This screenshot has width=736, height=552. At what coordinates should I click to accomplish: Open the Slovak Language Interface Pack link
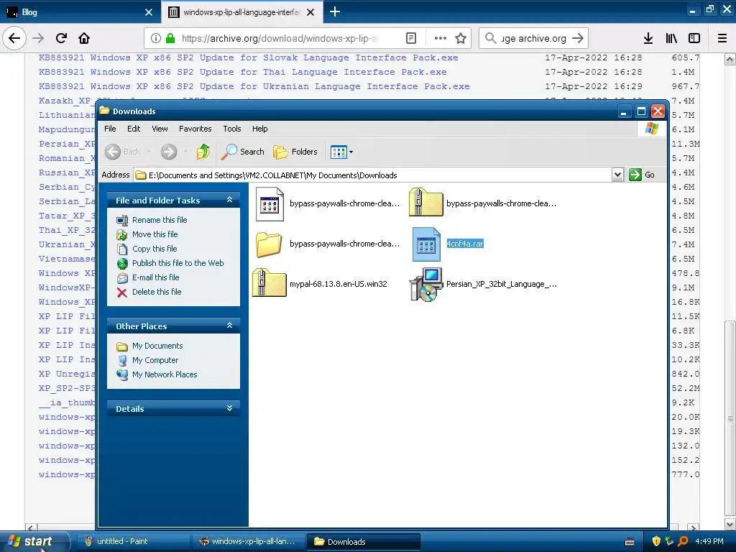tap(248, 57)
